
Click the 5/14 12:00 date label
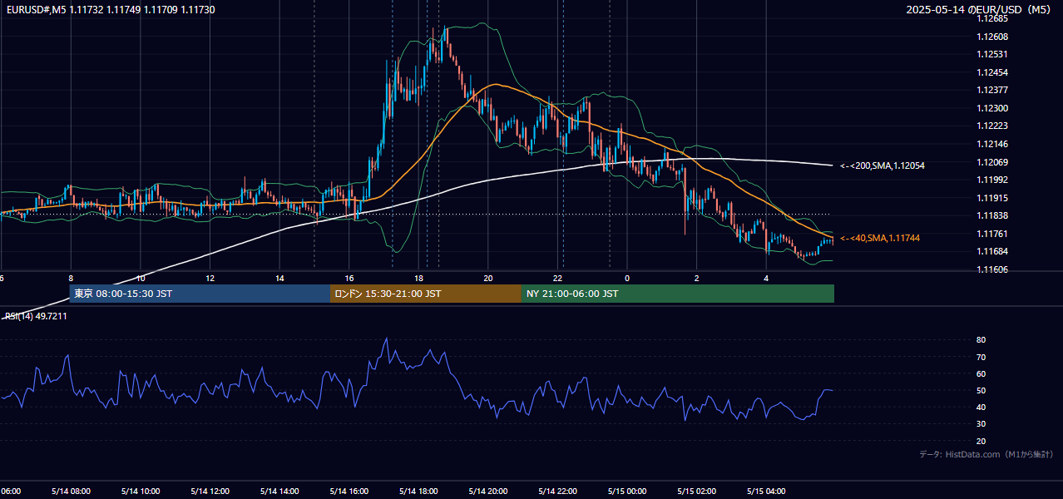pyautogui.click(x=210, y=491)
